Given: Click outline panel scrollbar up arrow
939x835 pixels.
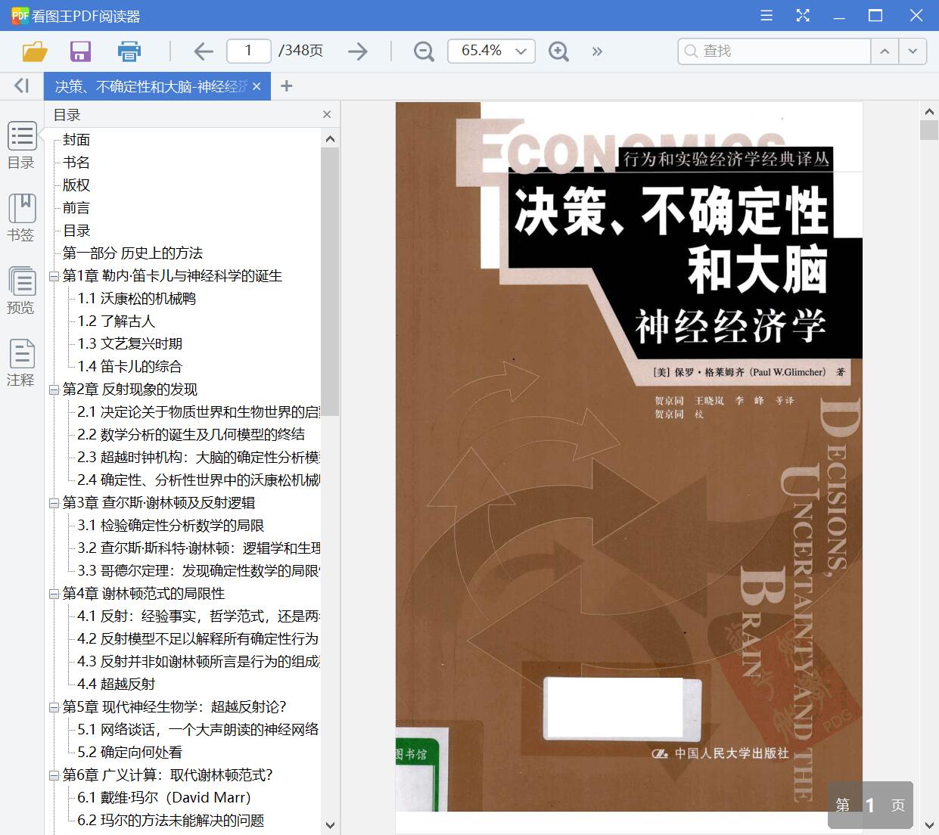Looking at the screenshot, I should [330, 138].
